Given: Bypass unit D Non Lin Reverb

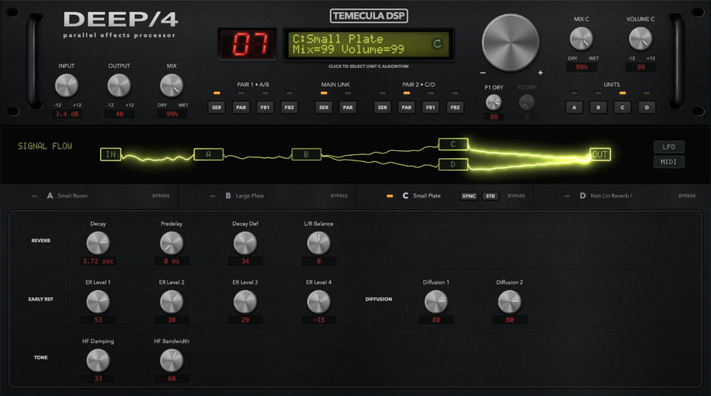Looking at the screenshot, I should pyautogui.click(x=687, y=196).
